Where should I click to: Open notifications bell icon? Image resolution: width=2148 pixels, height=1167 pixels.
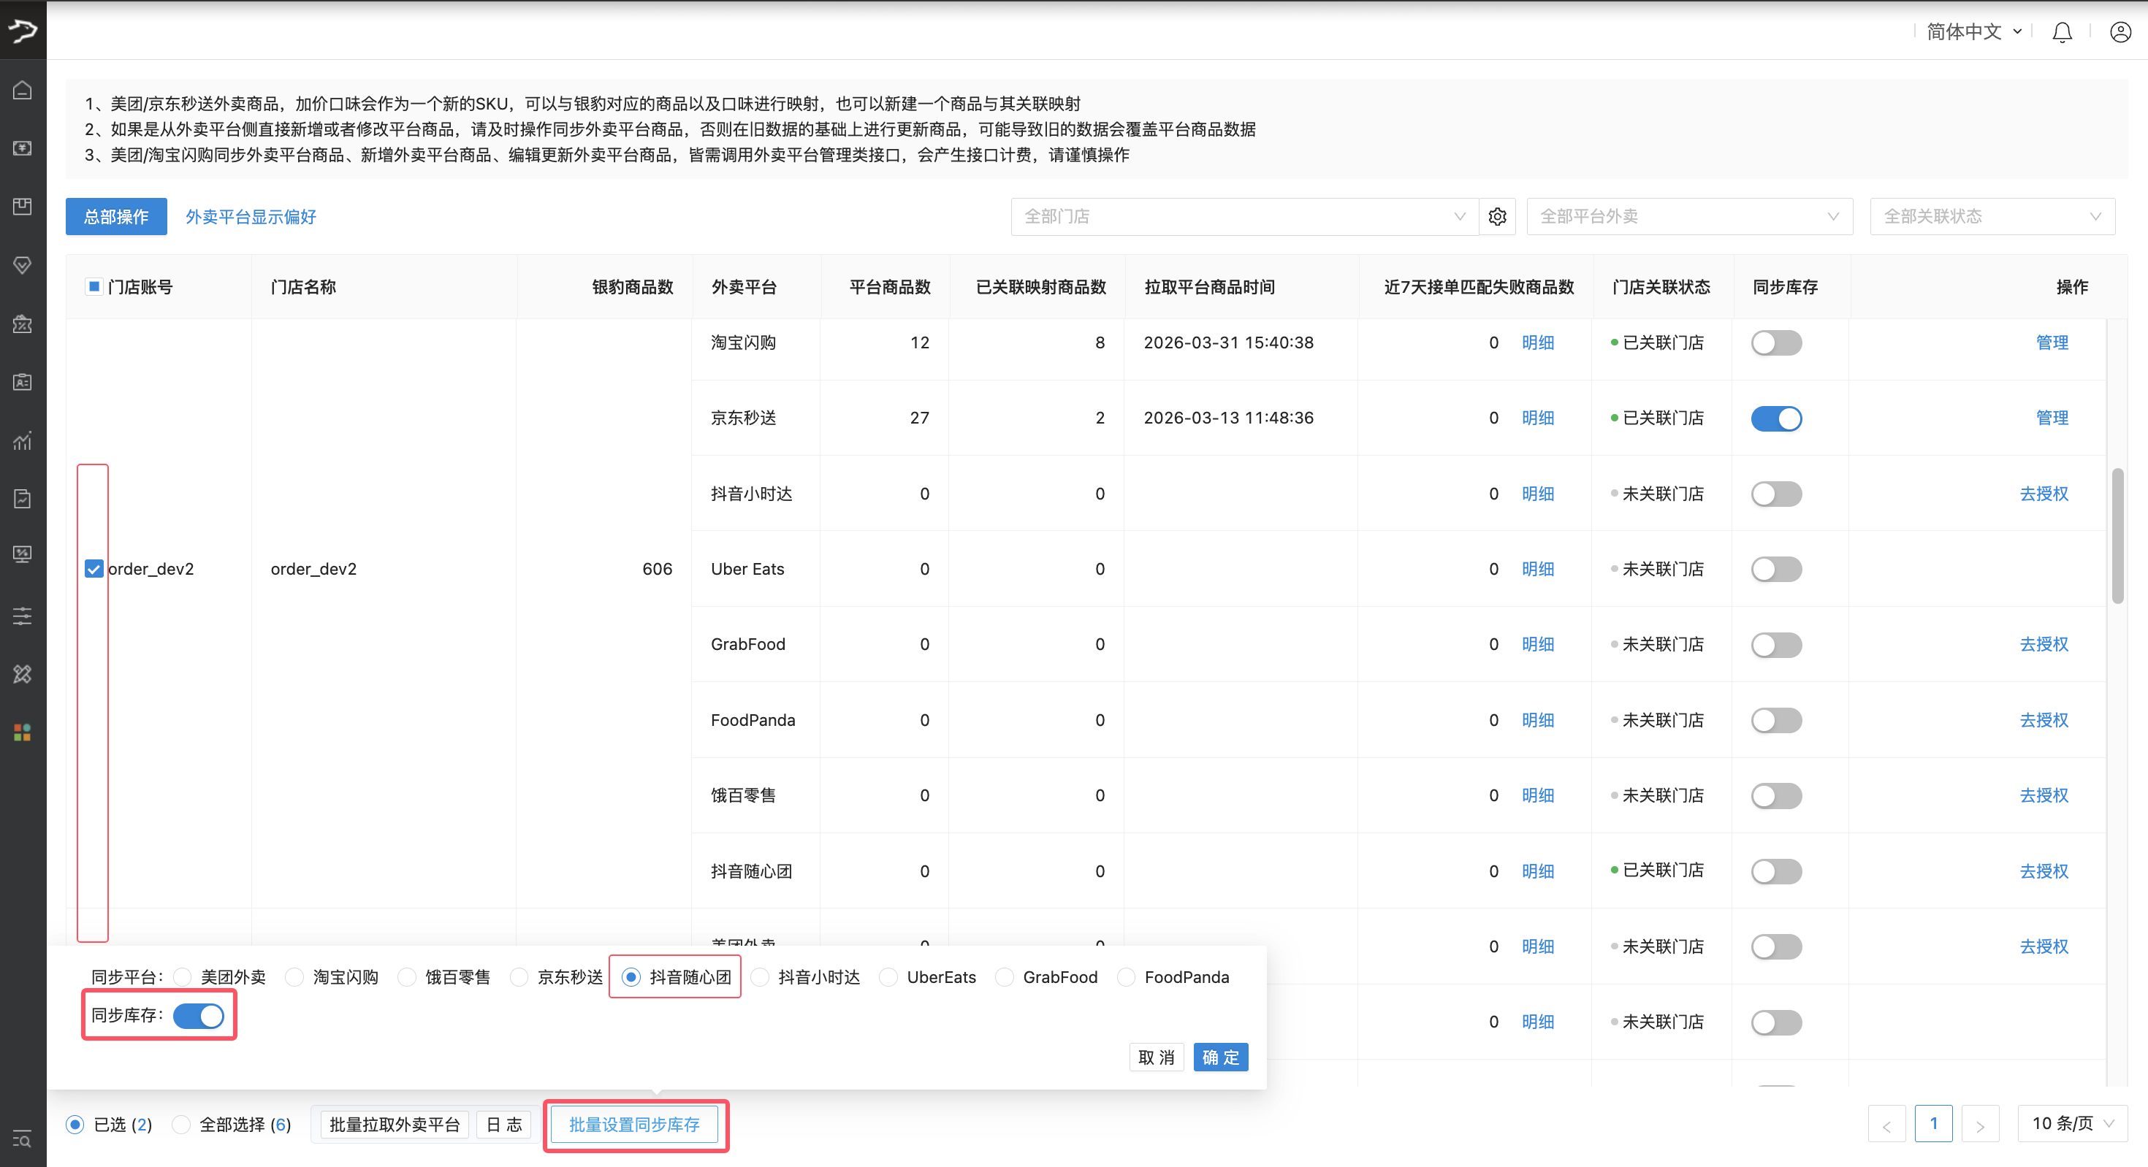[2061, 33]
